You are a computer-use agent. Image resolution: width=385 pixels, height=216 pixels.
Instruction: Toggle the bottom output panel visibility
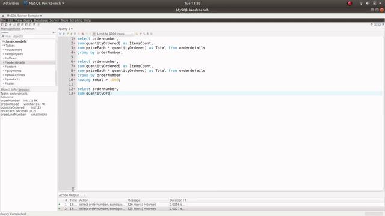[379, 25]
